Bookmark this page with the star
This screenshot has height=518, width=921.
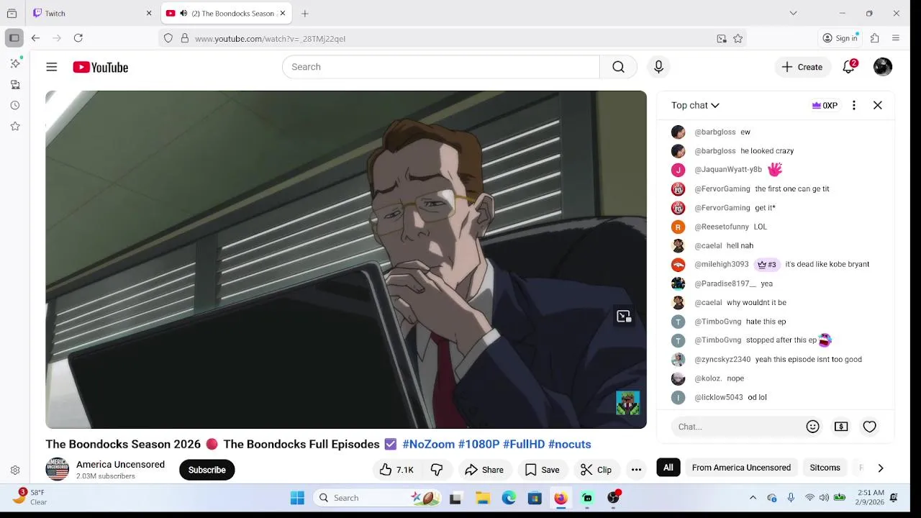click(738, 39)
